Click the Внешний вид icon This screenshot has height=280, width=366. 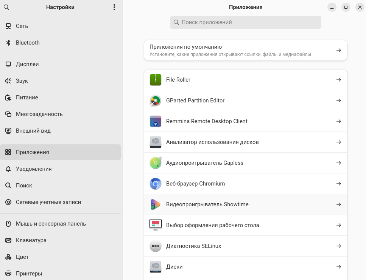tap(8, 131)
